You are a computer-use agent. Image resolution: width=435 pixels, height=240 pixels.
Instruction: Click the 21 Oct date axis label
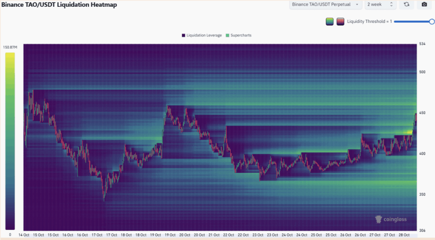pyautogui.click(x=214, y=235)
